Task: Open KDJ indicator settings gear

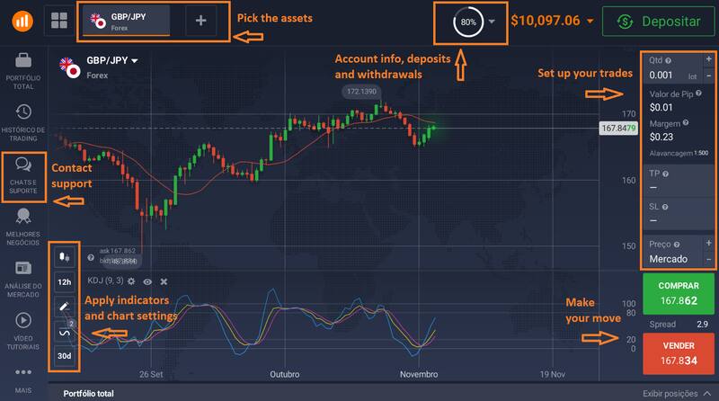Action: pyautogui.click(x=131, y=281)
